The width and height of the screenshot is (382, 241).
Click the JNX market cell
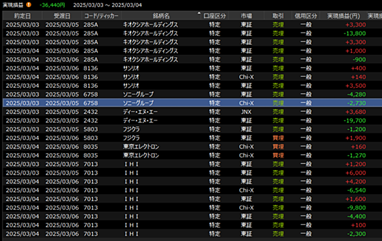(x=246, y=112)
